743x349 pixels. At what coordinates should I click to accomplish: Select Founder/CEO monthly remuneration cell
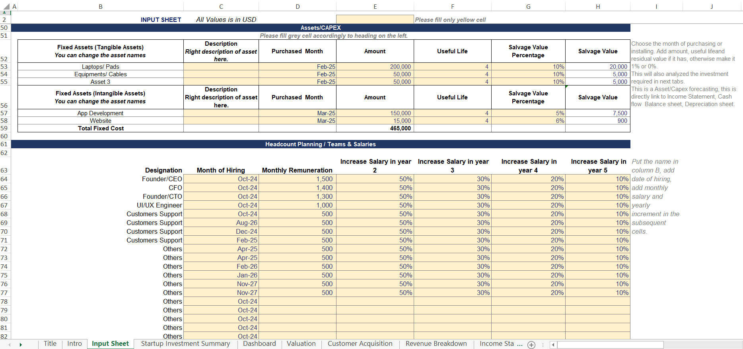pos(297,179)
